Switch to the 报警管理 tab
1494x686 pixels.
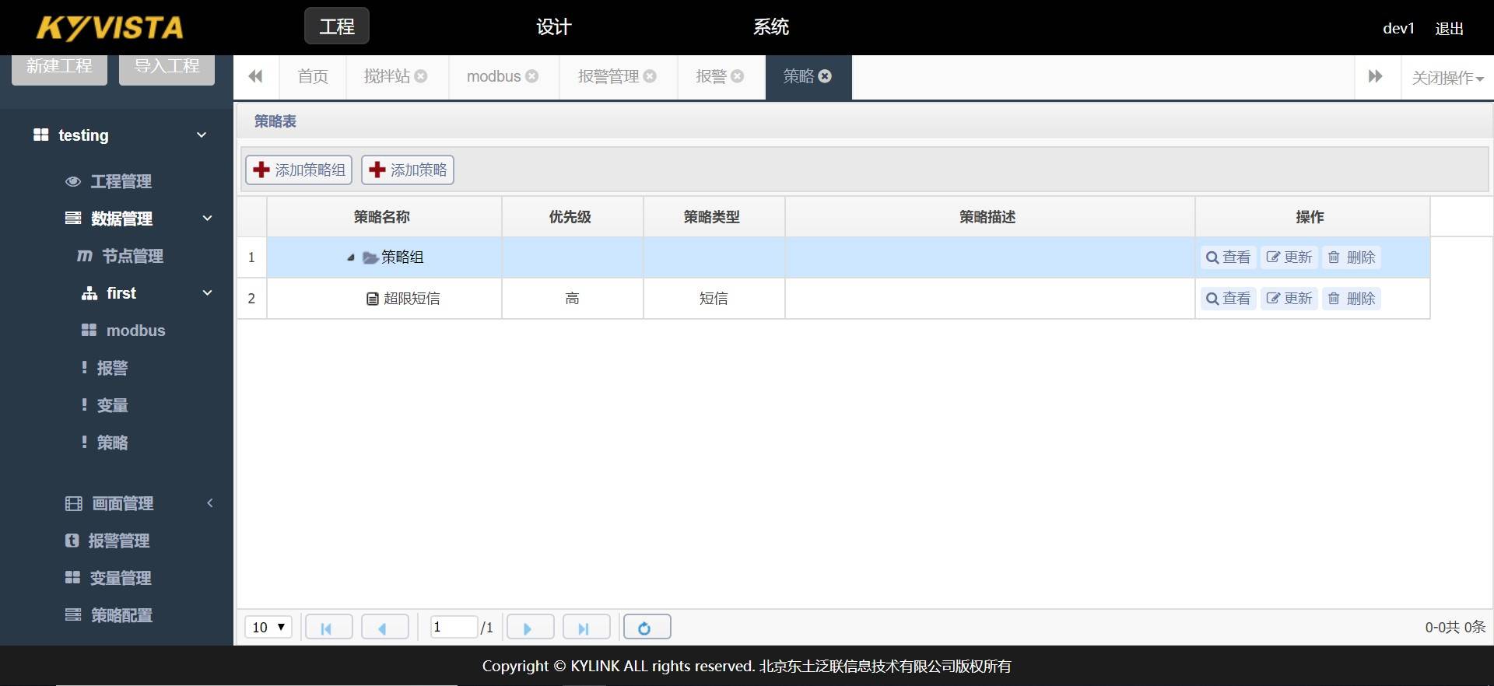(608, 76)
